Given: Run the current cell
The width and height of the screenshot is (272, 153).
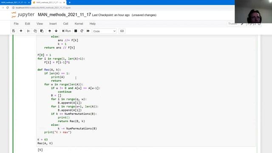Looking at the screenshot, I should (66, 31).
